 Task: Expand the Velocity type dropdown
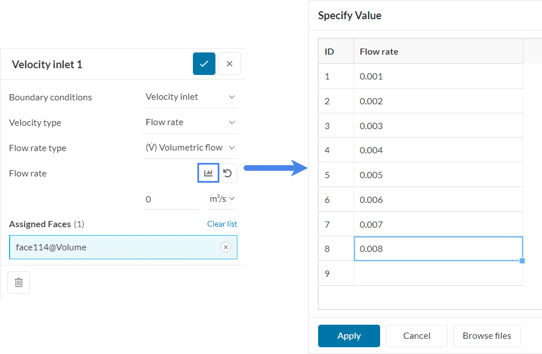pyautogui.click(x=190, y=122)
